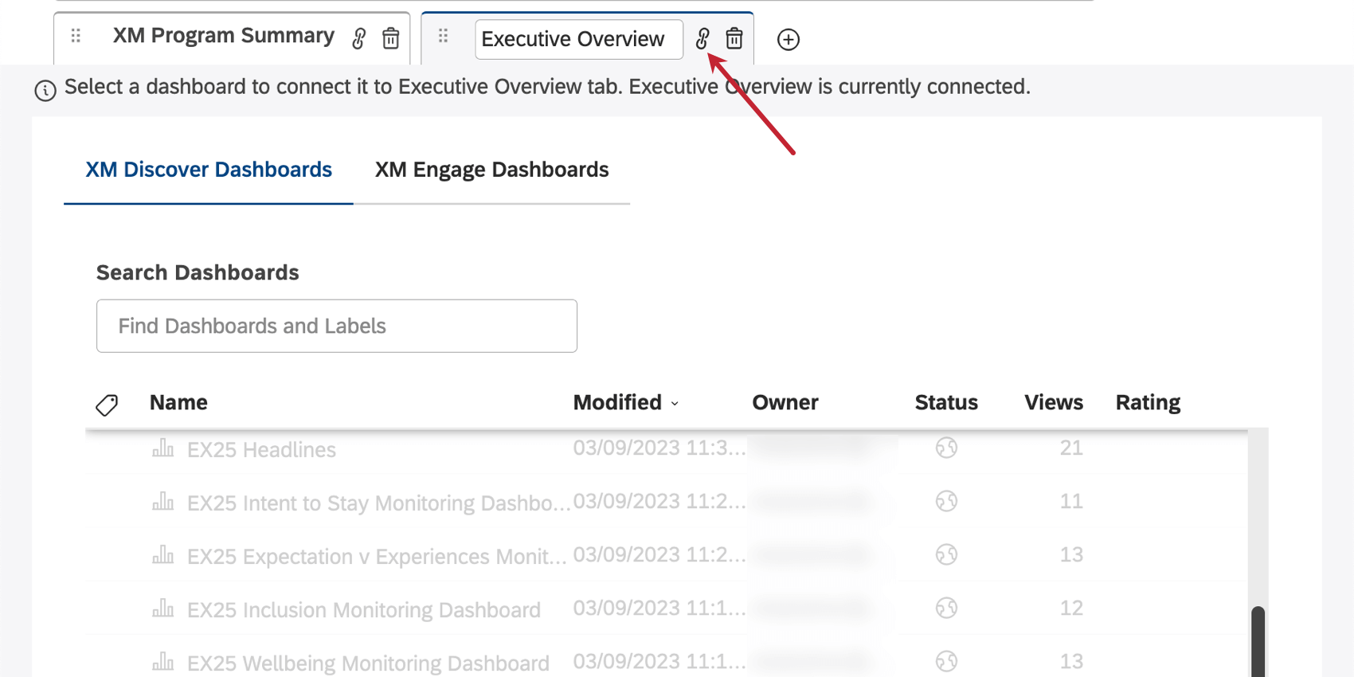Click link icon on XM Program Summary tab
The width and height of the screenshot is (1354, 677).
pyautogui.click(x=359, y=38)
